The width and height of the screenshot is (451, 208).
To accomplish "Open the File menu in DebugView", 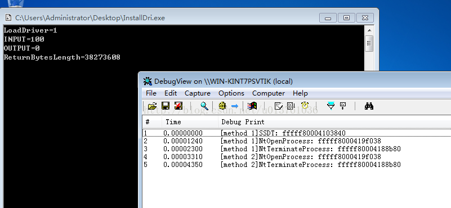I will (151, 93).
